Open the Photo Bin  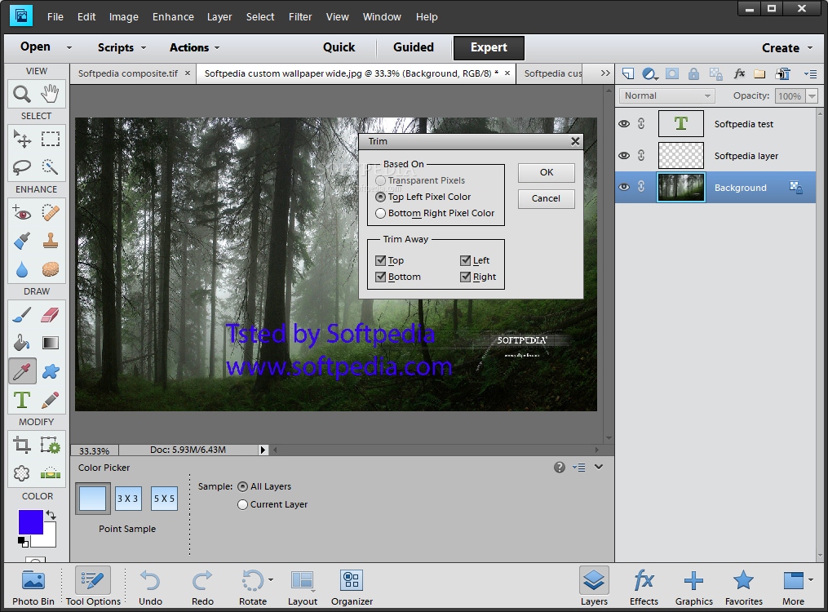tap(33, 588)
